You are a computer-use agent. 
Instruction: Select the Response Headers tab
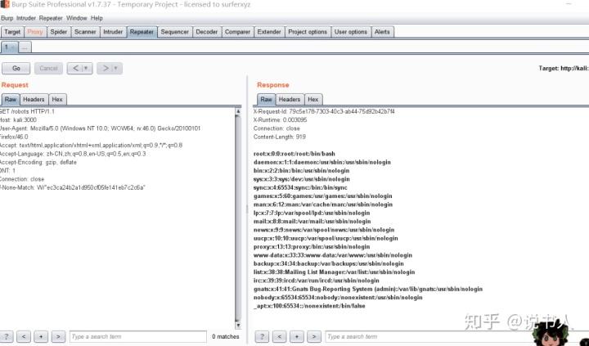click(290, 100)
